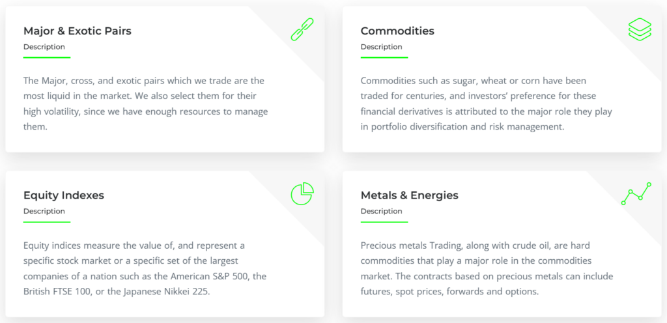Click green underline beneath Commodities Description

384,57
